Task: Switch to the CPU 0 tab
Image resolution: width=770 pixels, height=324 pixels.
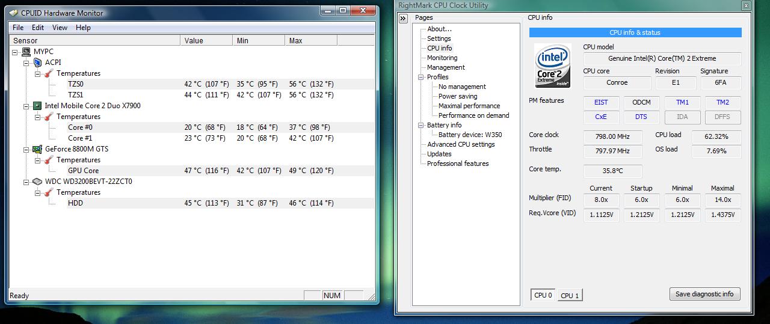Action: click(543, 295)
